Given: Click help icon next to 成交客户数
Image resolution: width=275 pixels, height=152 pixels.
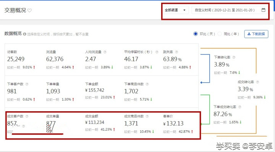Looking at the screenshot, I should [27, 116].
